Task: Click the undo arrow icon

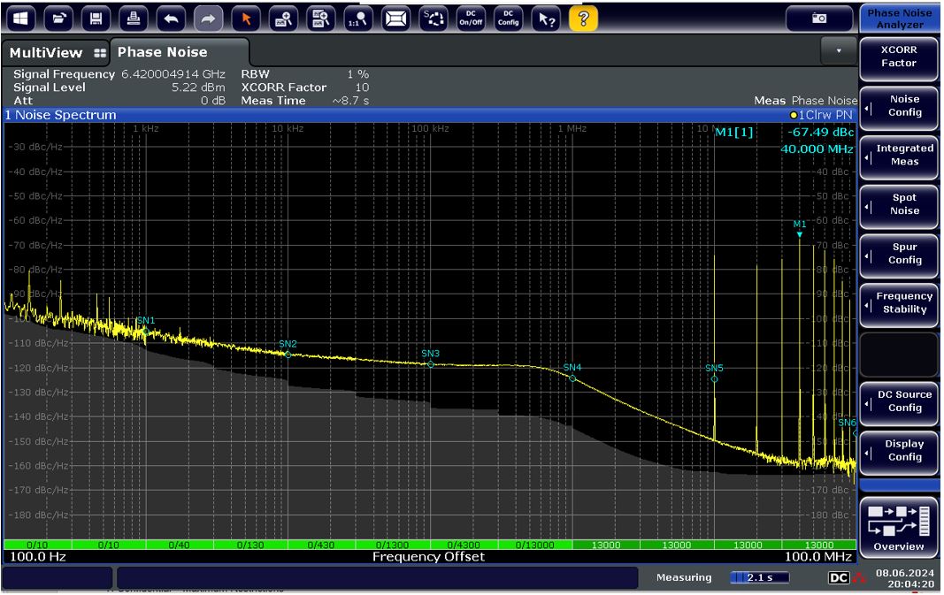Action: pyautogui.click(x=171, y=18)
